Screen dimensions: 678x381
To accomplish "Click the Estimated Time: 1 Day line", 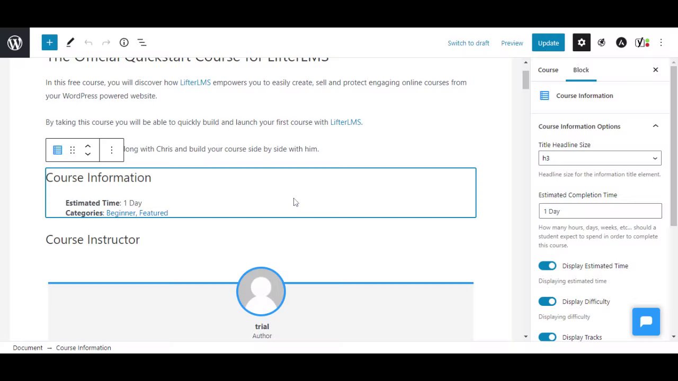I will tap(104, 203).
